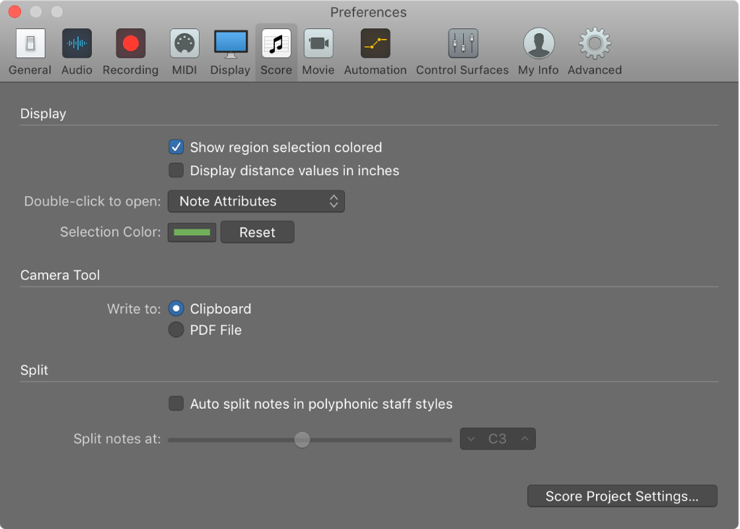Open the General preferences pane icon

coord(30,44)
